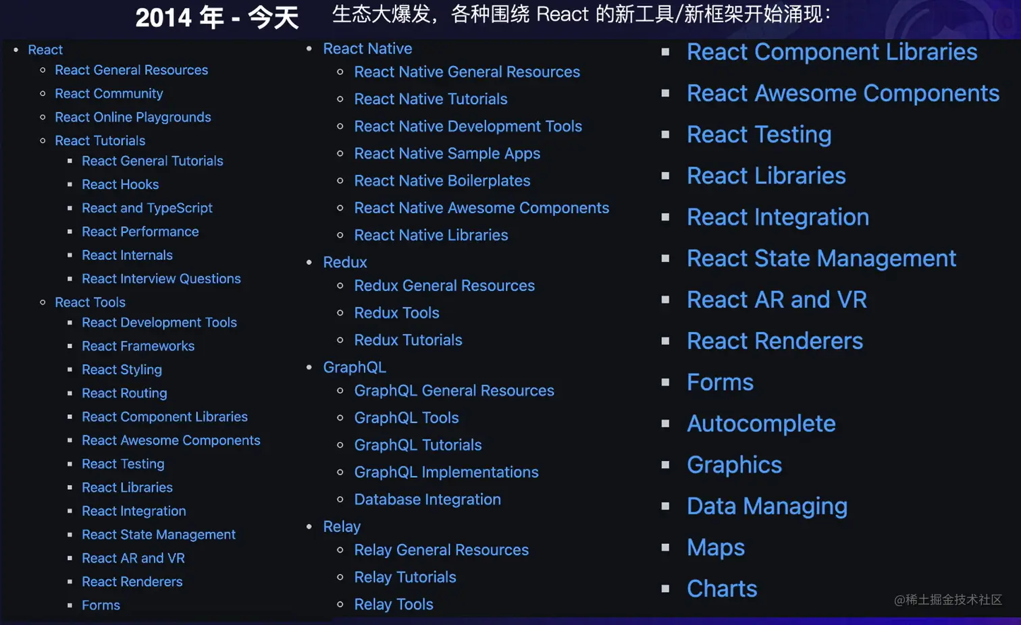Open 'React Native Development Tools'
The image size is (1021, 625).
pyautogui.click(x=467, y=126)
